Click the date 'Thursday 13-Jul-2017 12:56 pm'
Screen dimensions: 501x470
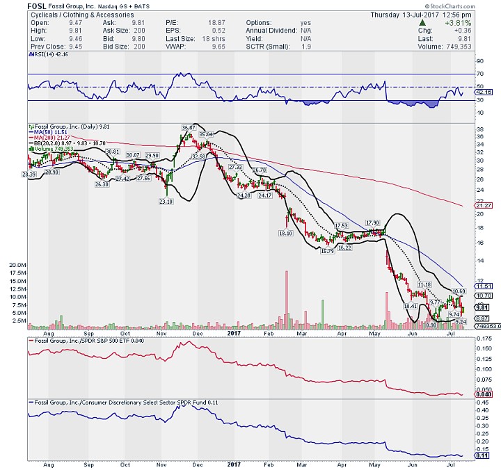point(421,15)
